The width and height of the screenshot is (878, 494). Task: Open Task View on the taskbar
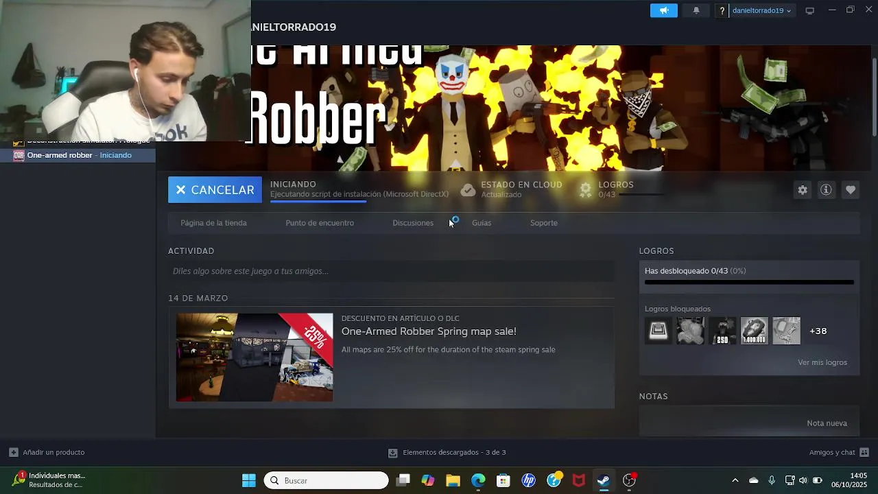tap(403, 480)
